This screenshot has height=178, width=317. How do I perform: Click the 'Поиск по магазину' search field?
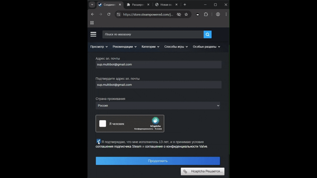click(x=153, y=34)
